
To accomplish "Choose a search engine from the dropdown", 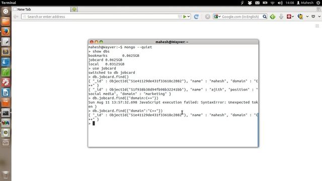I will [217, 17].
